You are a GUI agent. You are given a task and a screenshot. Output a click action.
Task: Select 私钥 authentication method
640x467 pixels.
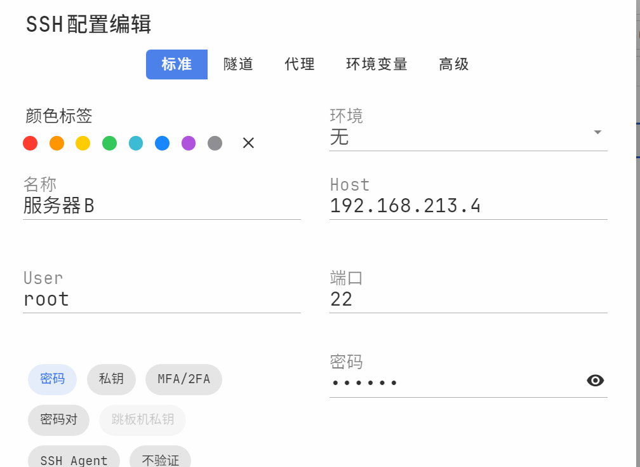[111, 379]
